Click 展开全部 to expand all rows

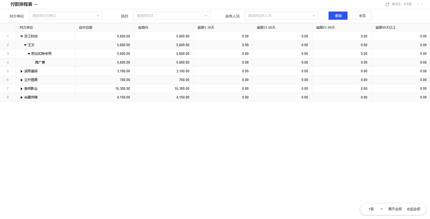[395, 209]
